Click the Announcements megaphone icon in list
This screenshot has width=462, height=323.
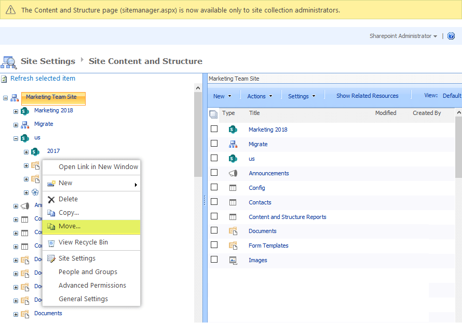tap(233, 173)
